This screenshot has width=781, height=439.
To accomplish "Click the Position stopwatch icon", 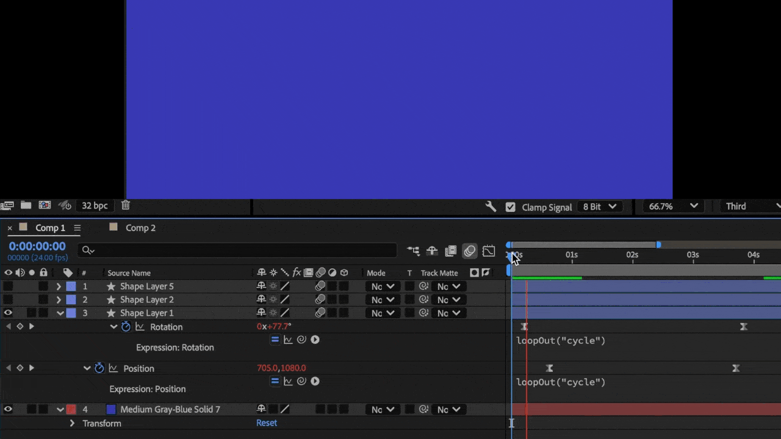I will (99, 368).
